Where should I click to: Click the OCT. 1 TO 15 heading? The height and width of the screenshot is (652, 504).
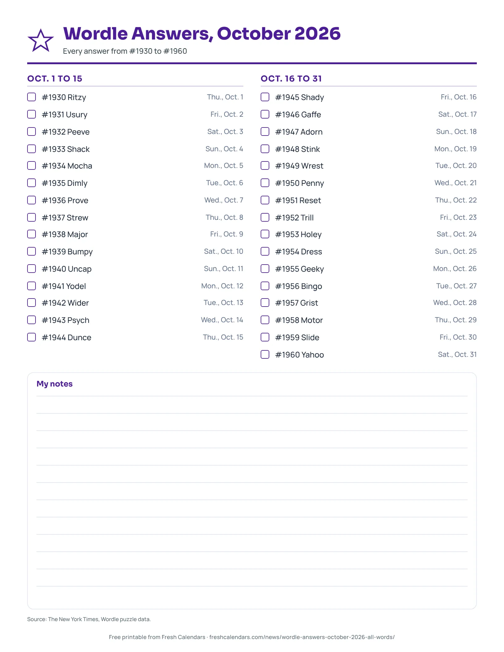(x=55, y=79)
